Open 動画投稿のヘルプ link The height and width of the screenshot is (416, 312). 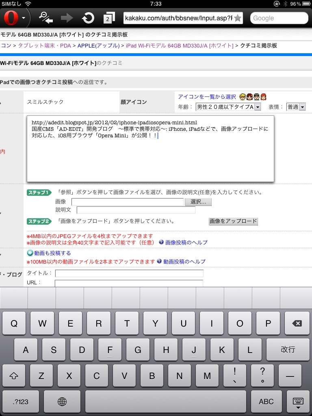pos(184,262)
